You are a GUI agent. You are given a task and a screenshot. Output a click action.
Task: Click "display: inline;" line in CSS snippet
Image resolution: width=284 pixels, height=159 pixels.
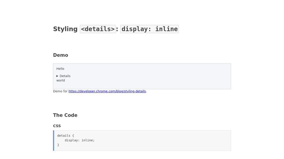click(80, 140)
